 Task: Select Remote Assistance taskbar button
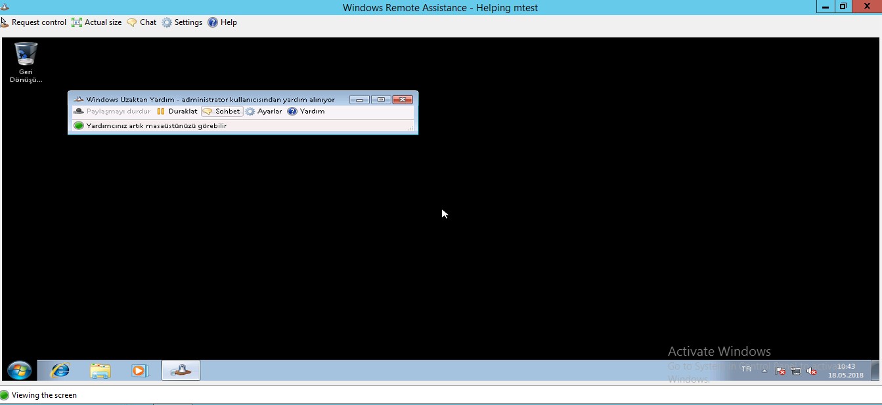[x=181, y=370]
